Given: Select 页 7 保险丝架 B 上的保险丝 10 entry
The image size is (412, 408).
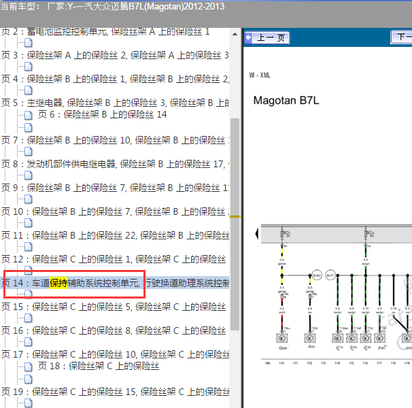Looking at the screenshot, I should [115, 140].
